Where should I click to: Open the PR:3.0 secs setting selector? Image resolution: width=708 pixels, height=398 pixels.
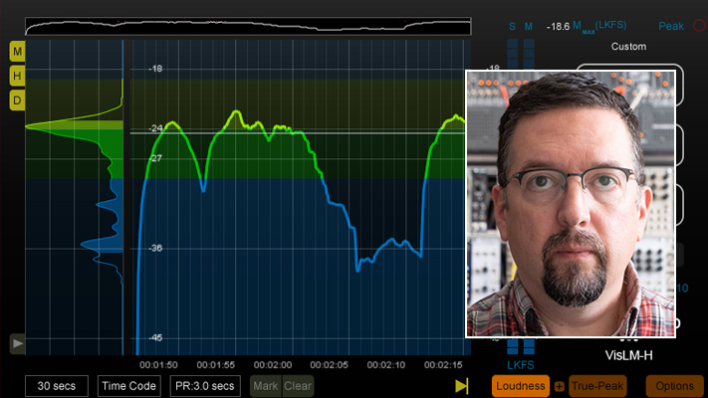[x=204, y=386]
